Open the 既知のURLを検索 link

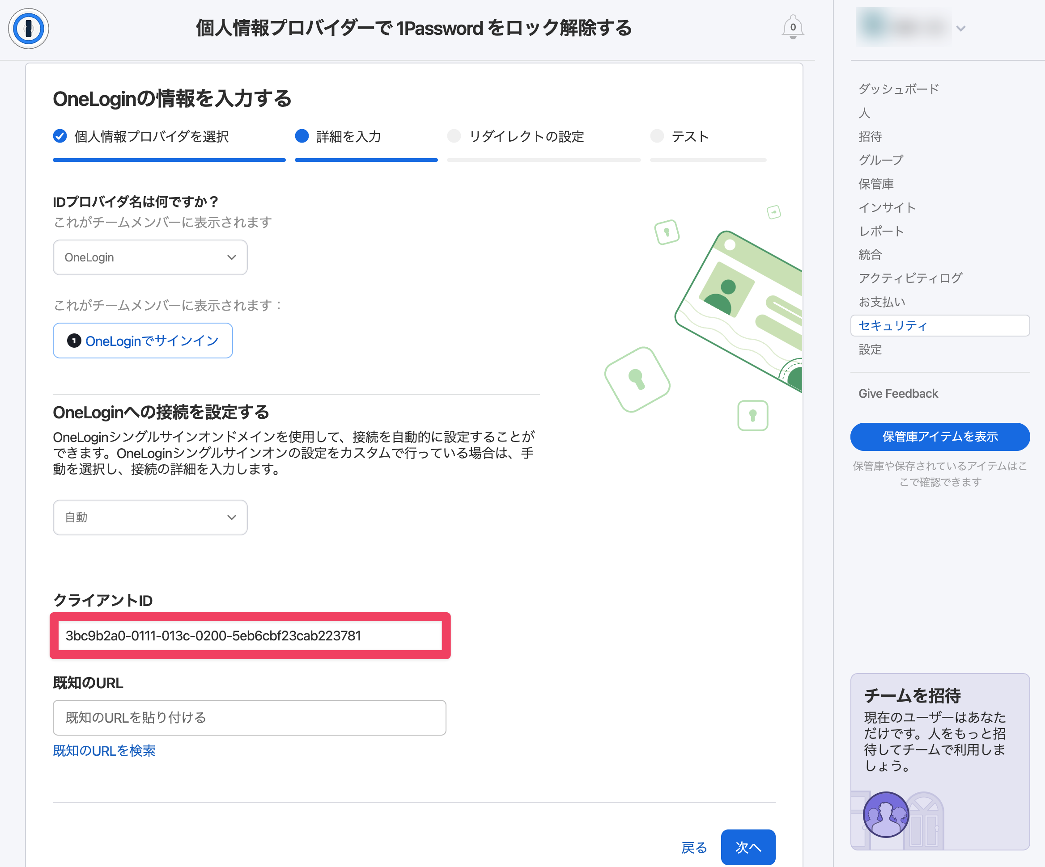pos(104,751)
